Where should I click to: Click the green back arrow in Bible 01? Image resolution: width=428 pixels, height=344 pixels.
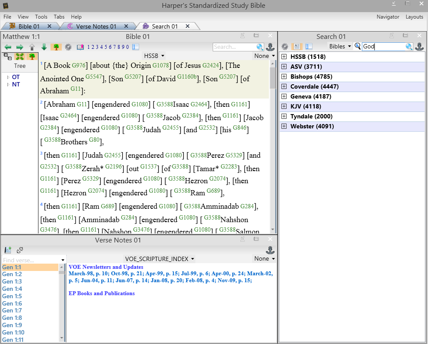(8, 47)
